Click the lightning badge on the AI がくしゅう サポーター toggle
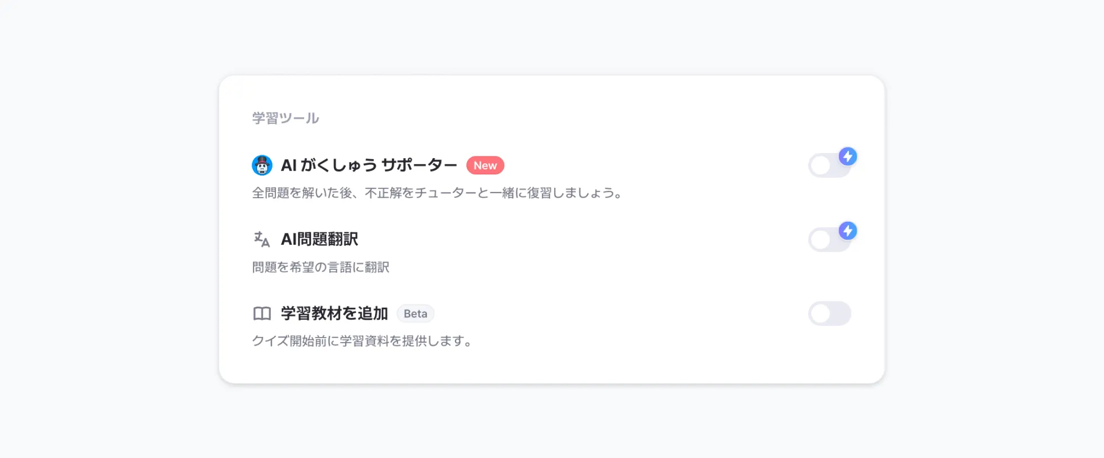The width and height of the screenshot is (1104, 458). 848,156
